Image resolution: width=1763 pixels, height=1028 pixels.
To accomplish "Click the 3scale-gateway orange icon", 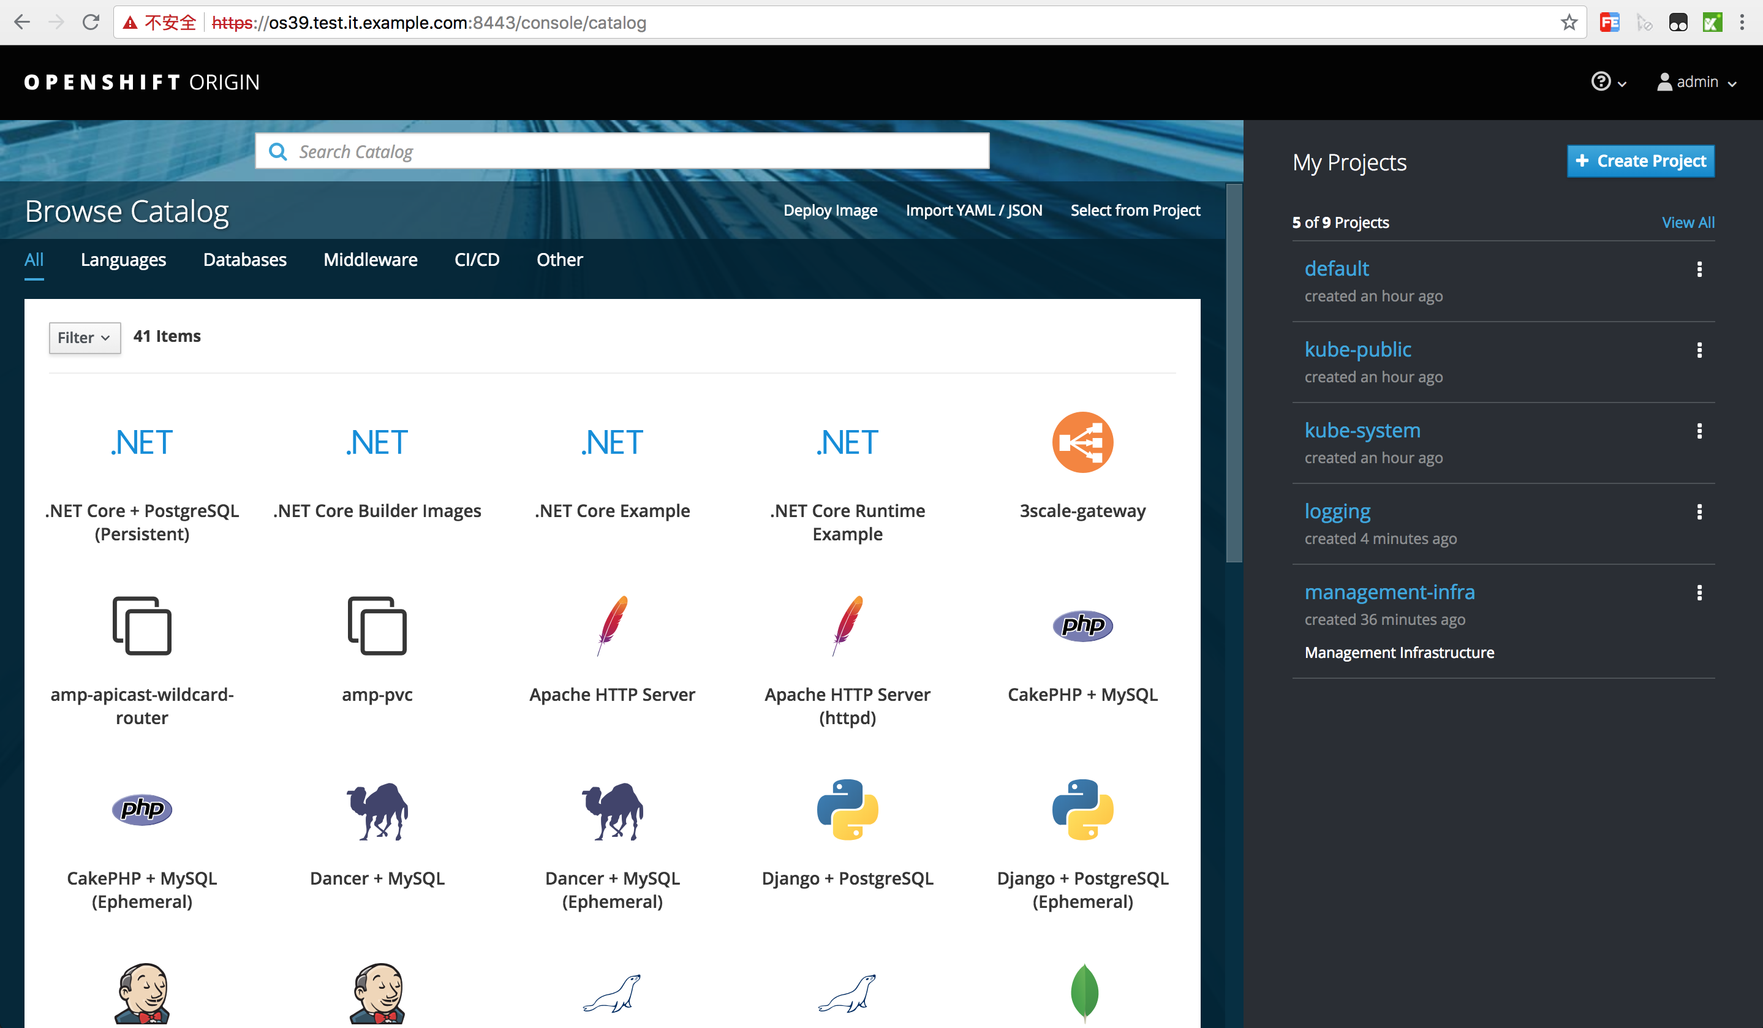I will coord(1082,442).
